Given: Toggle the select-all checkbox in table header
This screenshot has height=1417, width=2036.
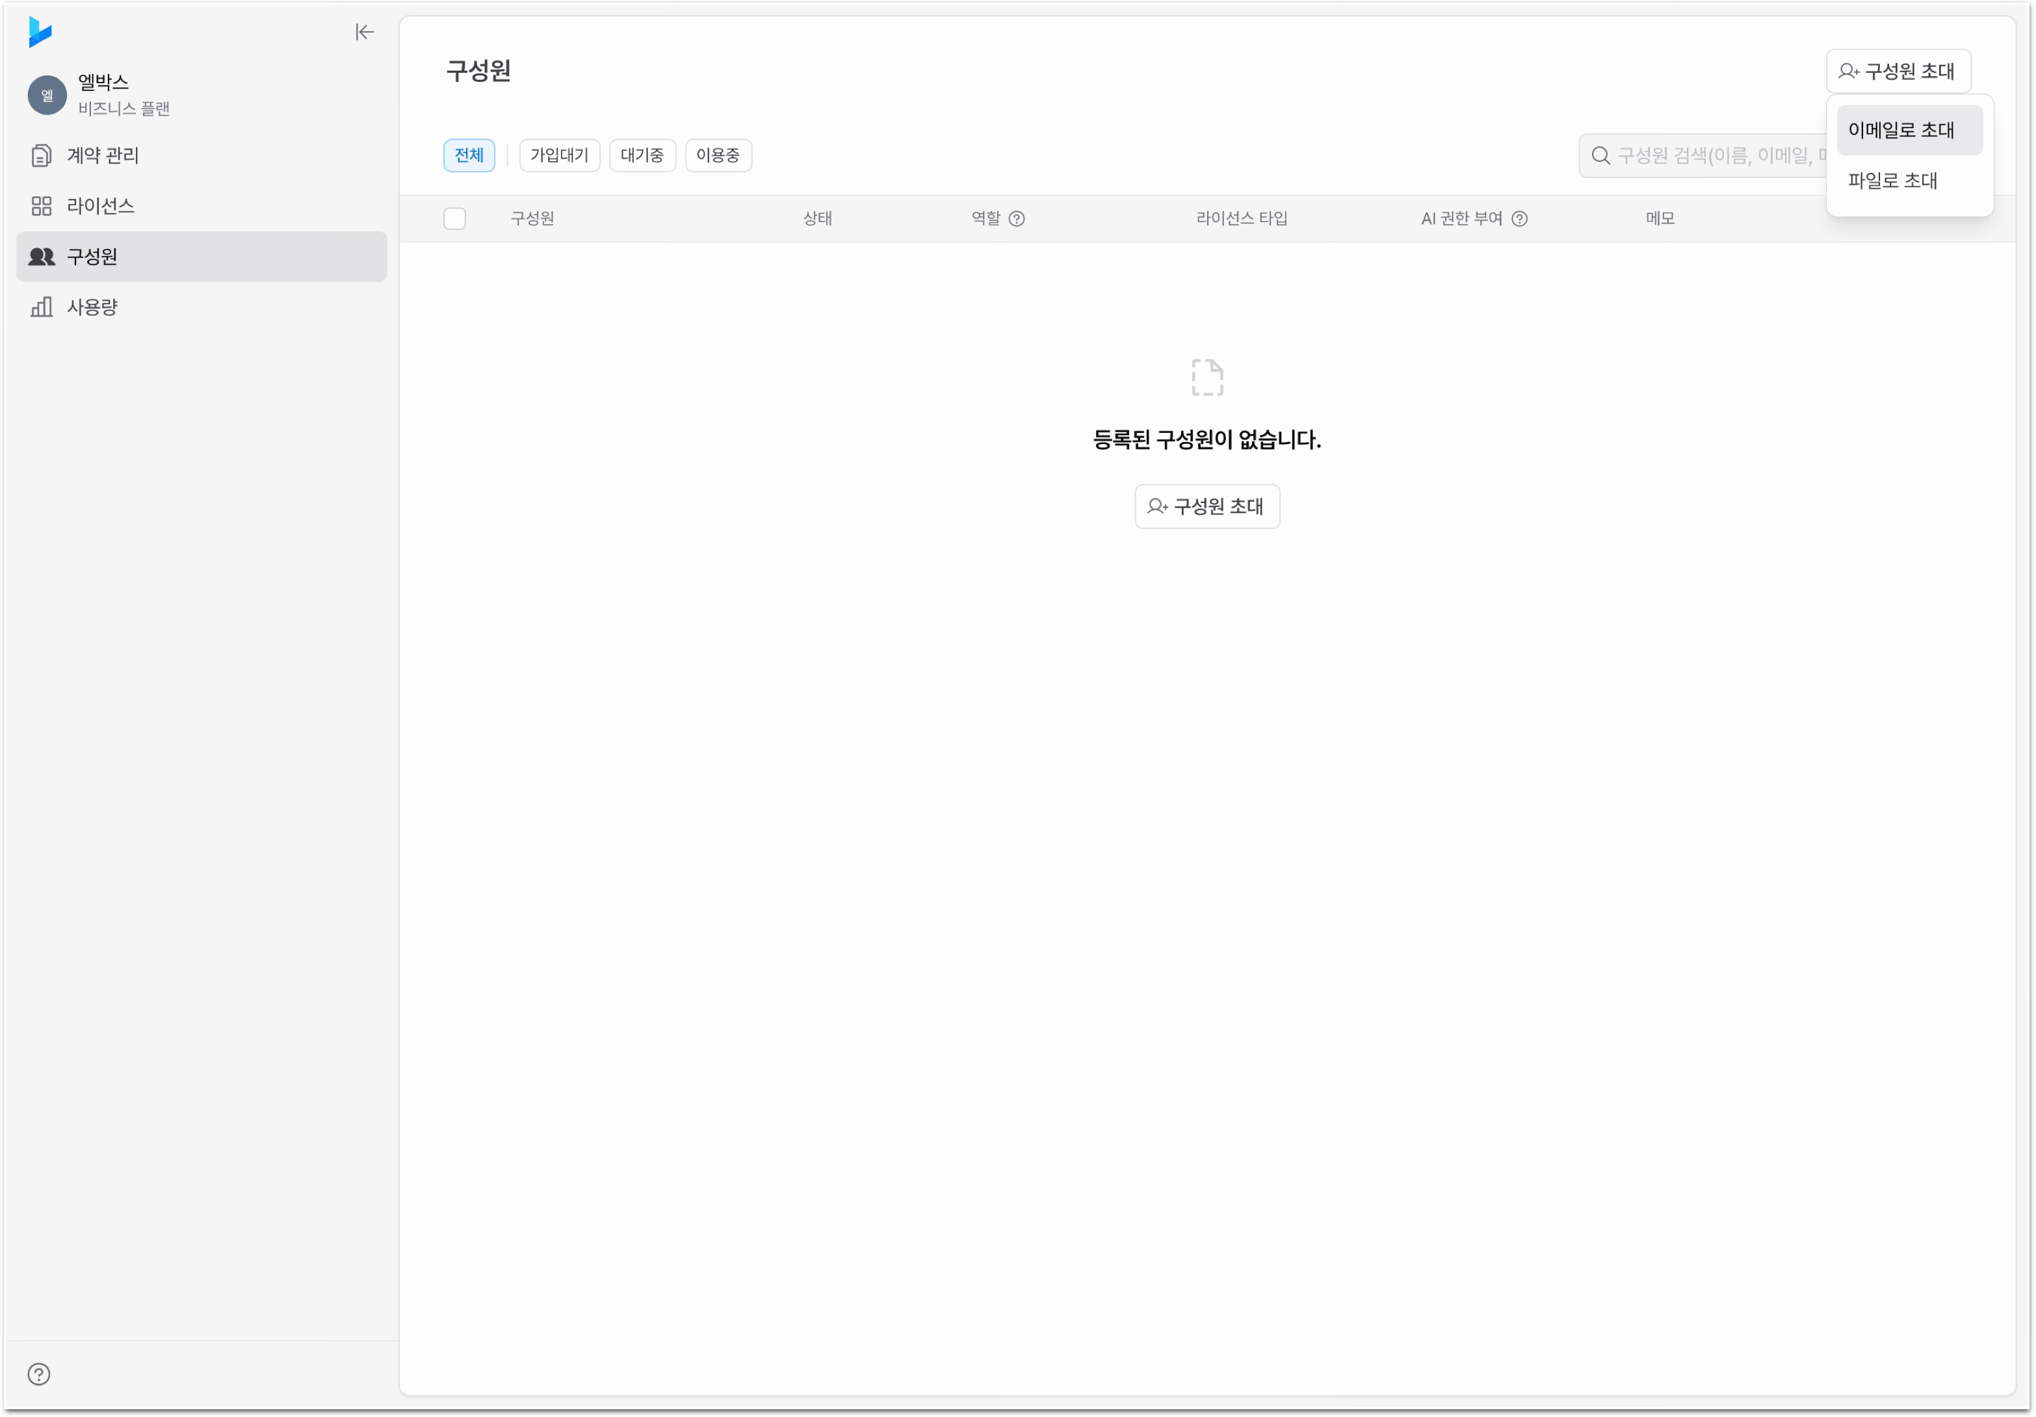Looking at the screenshot, I should click(x=455, y=218).
